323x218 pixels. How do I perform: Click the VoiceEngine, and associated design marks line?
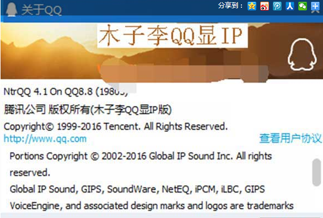pyautogui.click(x=152, y=206)
